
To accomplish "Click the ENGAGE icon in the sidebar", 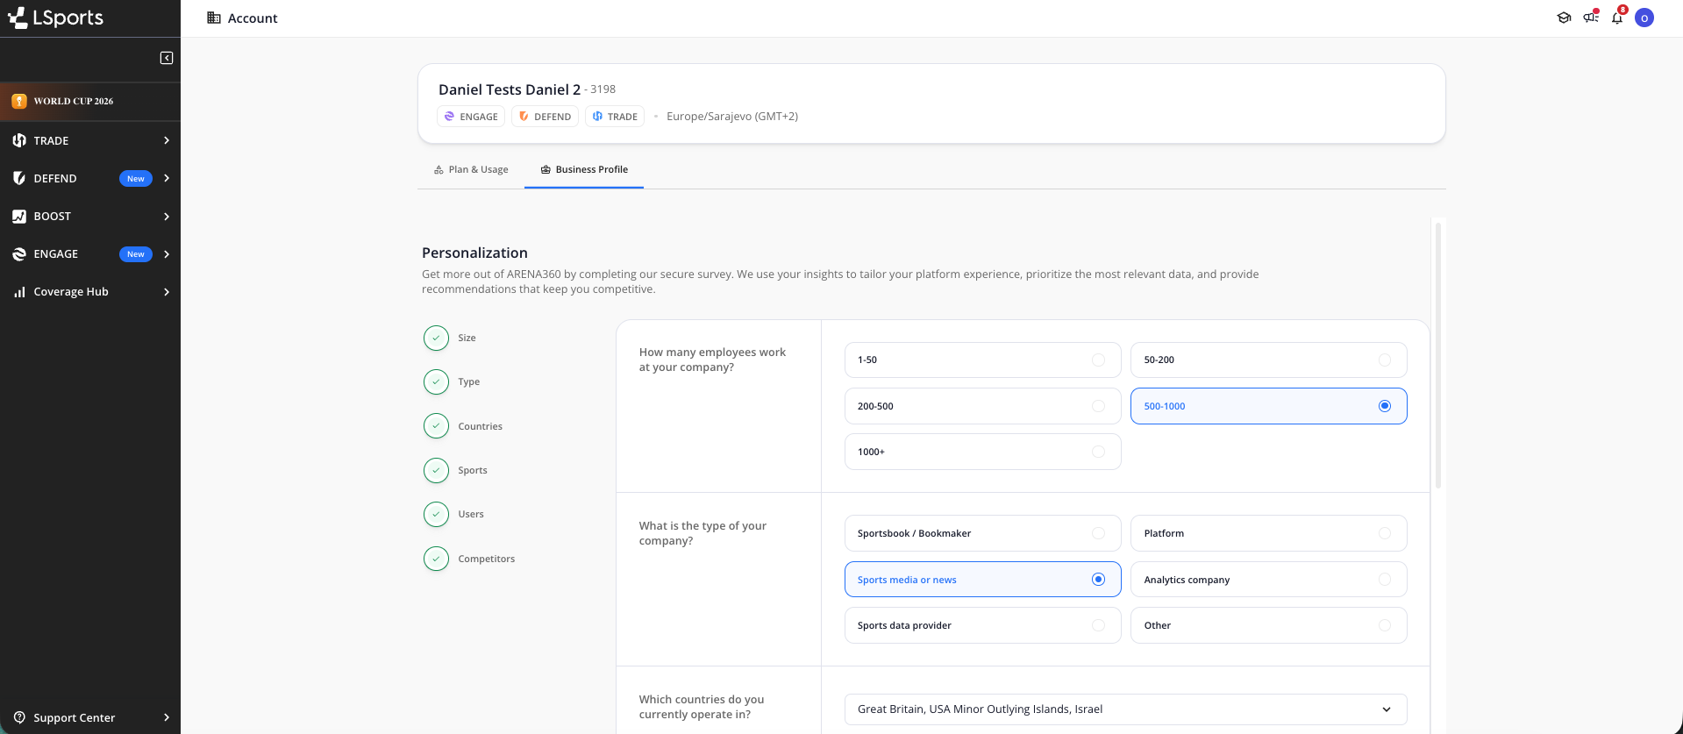I will pos(19,254).
